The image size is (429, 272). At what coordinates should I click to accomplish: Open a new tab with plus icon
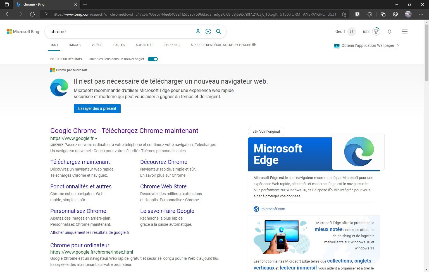tap(85, 4)
